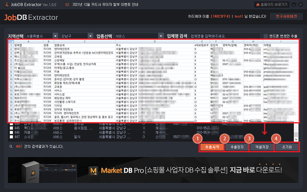307x192 pixels.
Task: Open the 강남구 district dropdown
Action: pos(90,36)
